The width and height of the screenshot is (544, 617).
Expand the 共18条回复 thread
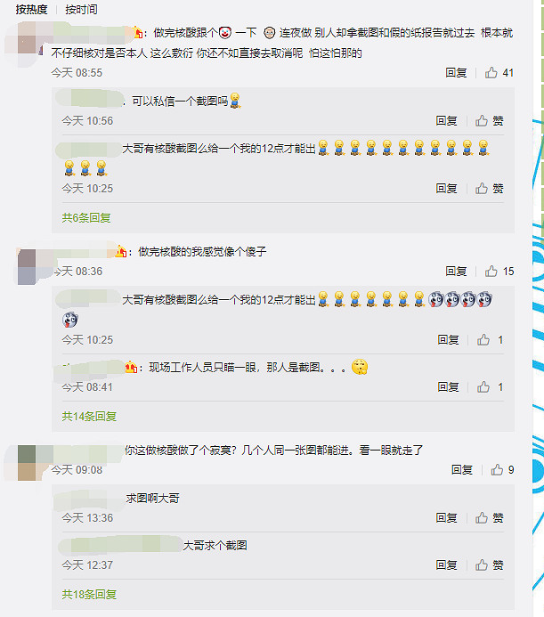[x=89, y=594]
